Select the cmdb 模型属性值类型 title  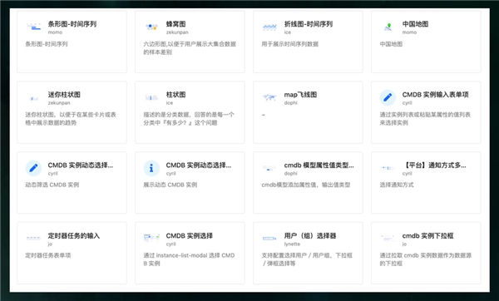[319, 165]
